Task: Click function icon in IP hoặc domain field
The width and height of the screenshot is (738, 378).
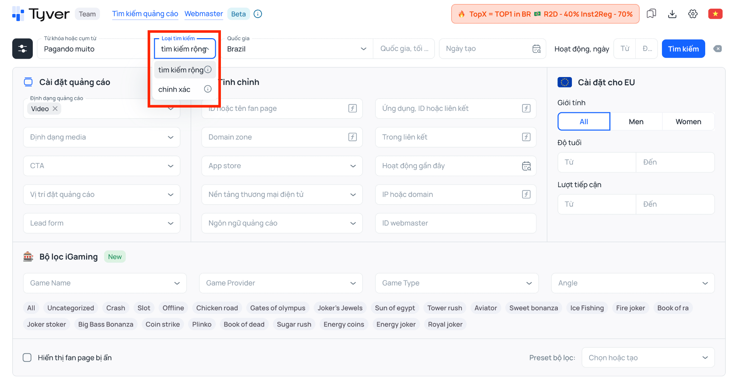Action: [526, 194]
